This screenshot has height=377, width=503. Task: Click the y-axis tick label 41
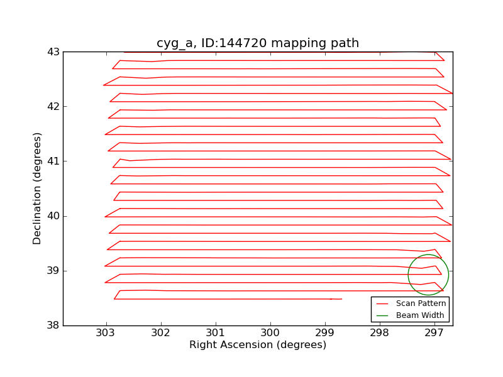pyautogui.click(x=53, y=161)
